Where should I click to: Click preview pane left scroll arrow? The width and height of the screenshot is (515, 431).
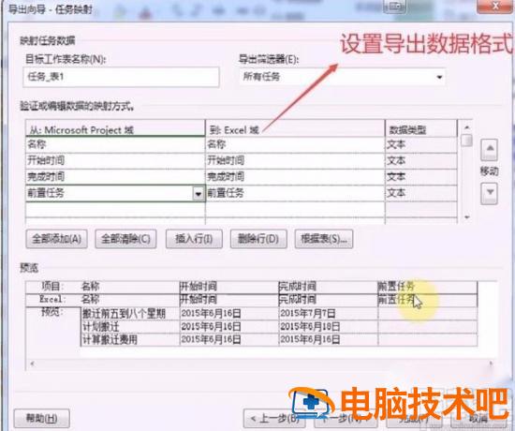tap(32, 364)
